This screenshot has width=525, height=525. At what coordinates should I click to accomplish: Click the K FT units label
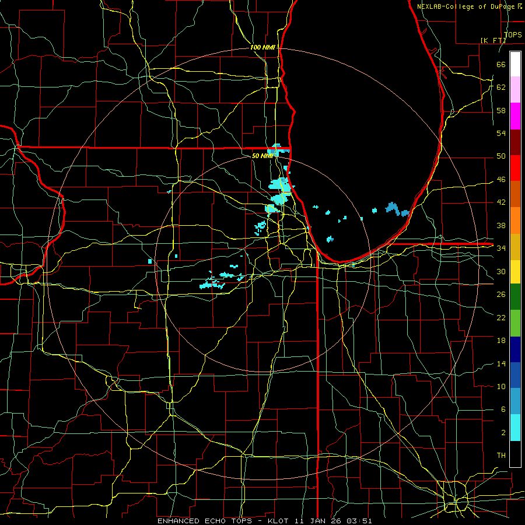pos(494,40)
